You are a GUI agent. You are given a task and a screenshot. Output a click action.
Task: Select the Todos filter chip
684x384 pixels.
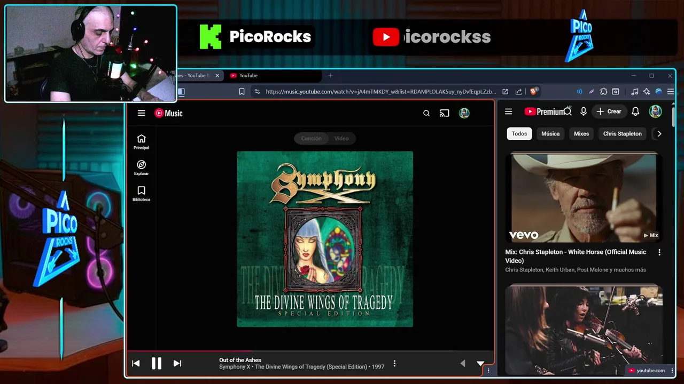pos(519,134)
